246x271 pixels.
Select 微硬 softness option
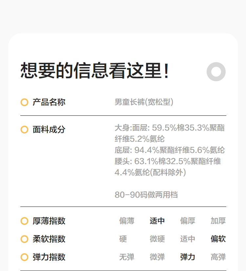click(x=157, y=239)
